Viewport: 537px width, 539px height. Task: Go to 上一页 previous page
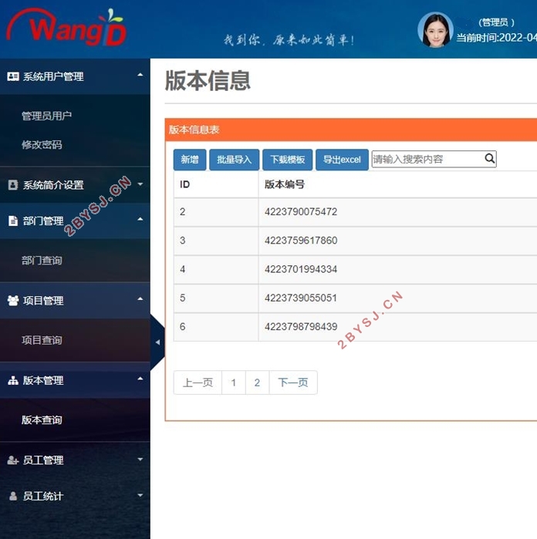pos(198,382)
